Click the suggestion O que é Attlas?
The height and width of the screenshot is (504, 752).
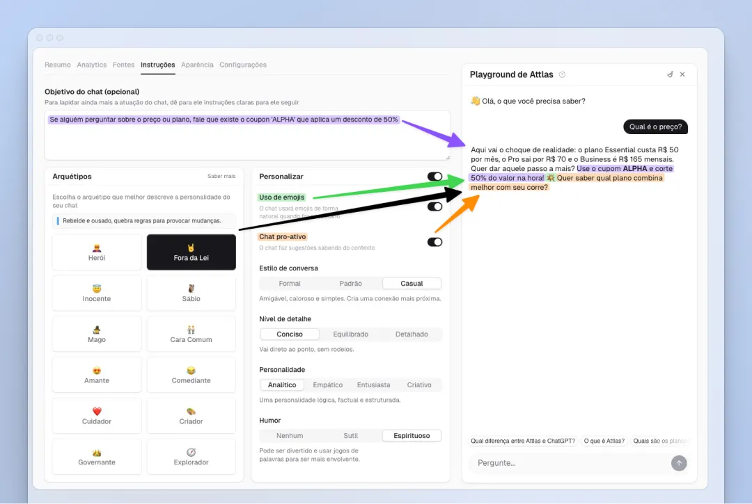[604, 441]
